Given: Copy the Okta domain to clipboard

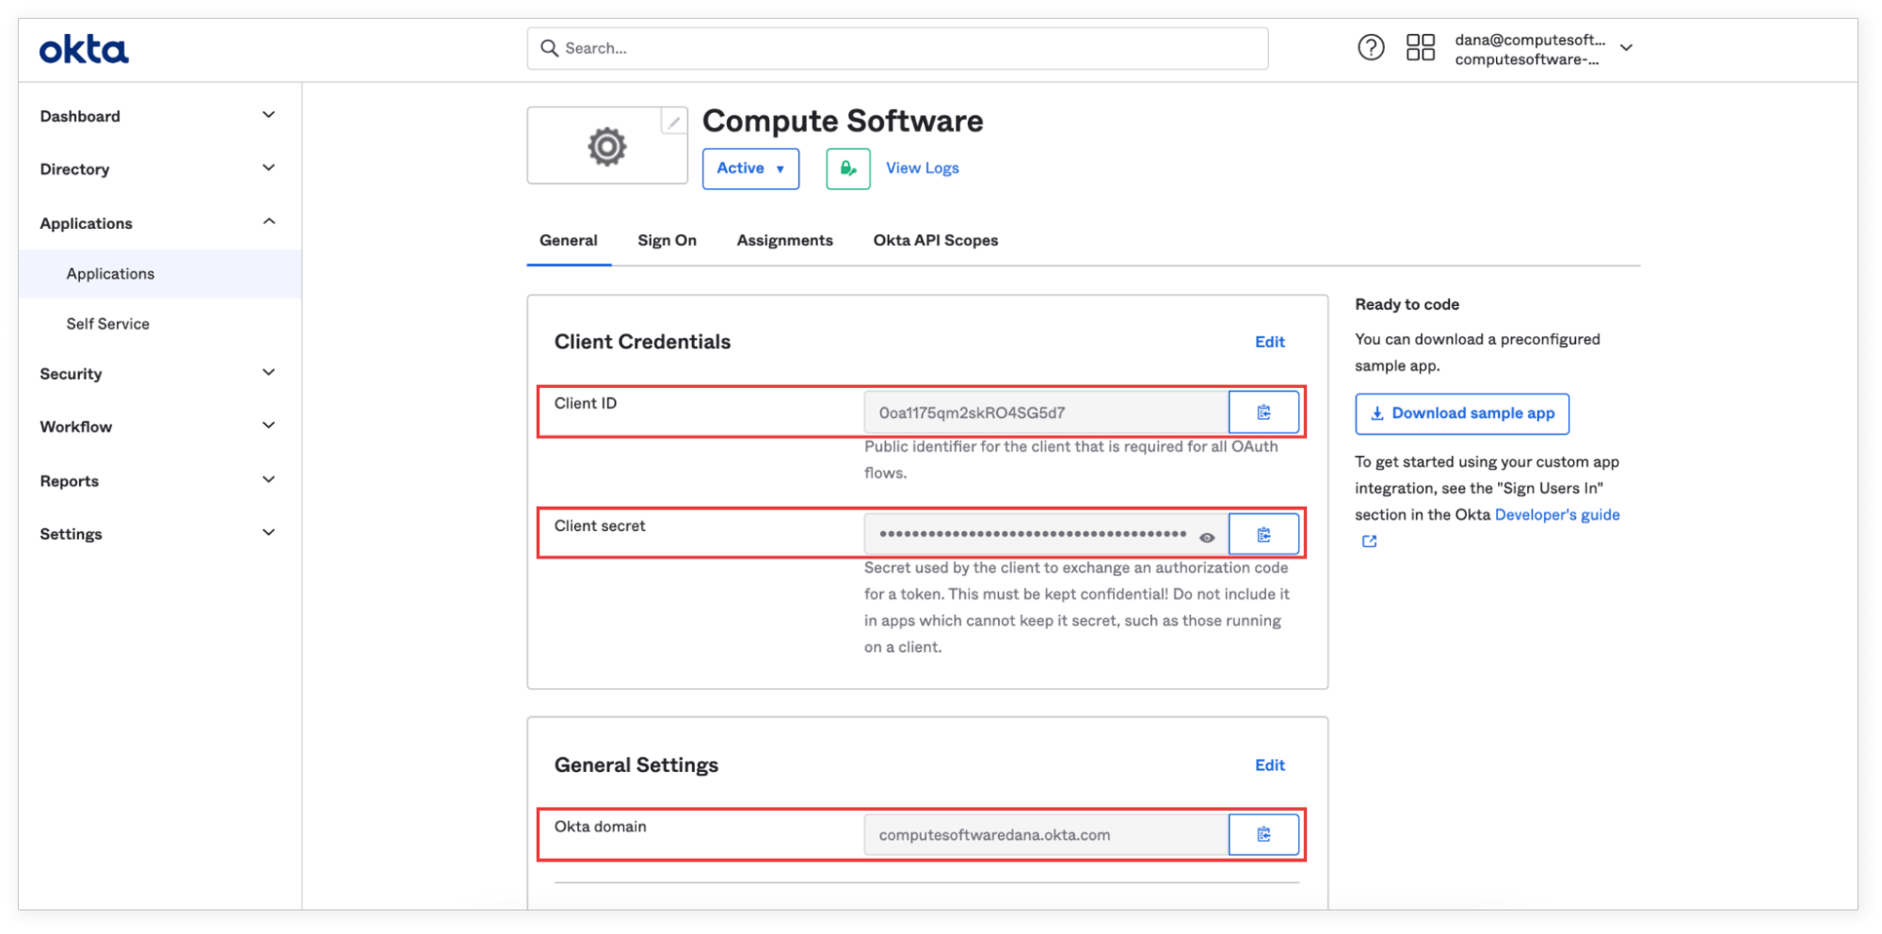Looking at the screenshot, I should [x=1263, y=834].
